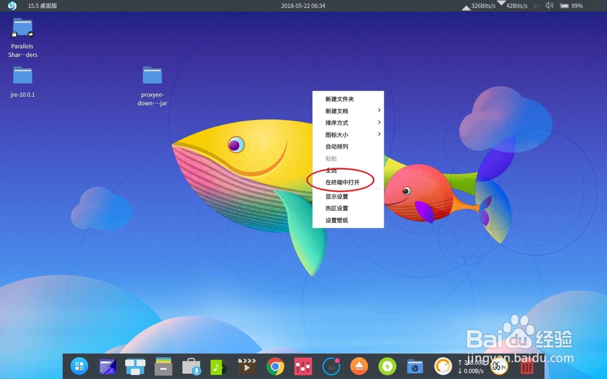Click the dock network speed monitor showing 0.00B/s

471,367
